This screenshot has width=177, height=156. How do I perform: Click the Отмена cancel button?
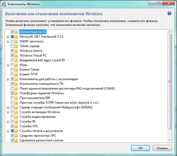162,148
